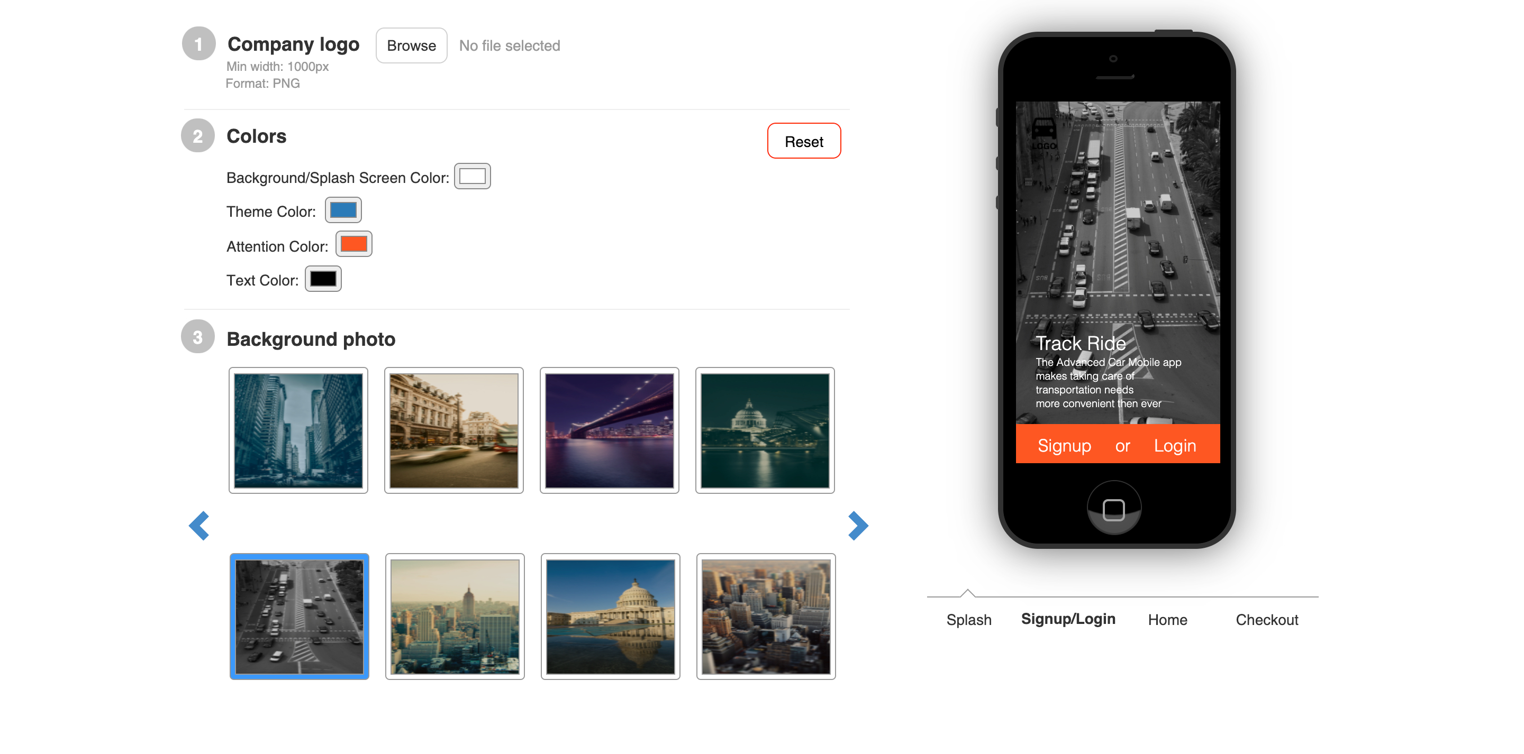This screenshot has width=1524, height=754.
Task: Click Signup in the phone preview
Action: coord(1064,445)
